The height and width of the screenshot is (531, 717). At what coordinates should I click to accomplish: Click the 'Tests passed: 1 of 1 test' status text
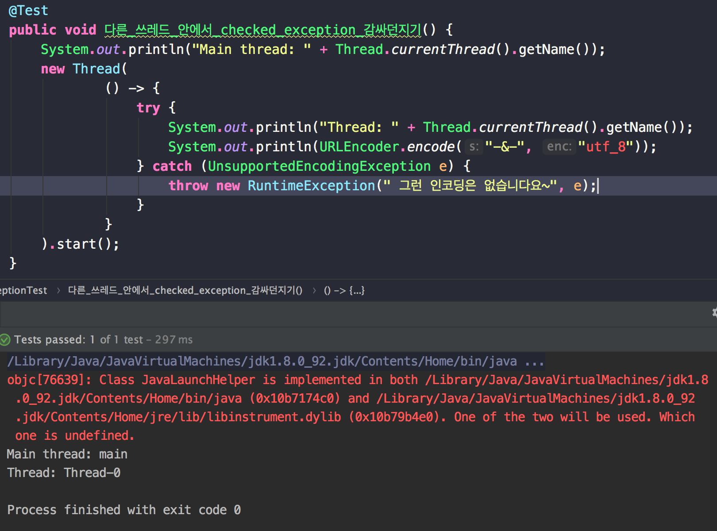(x=78, y=340)
